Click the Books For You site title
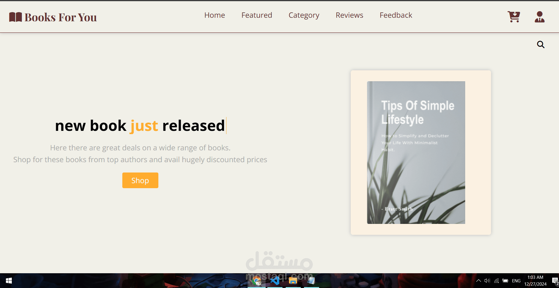This screenshot has height=288, width=559. pyautogui.click(x=61, y=17)
